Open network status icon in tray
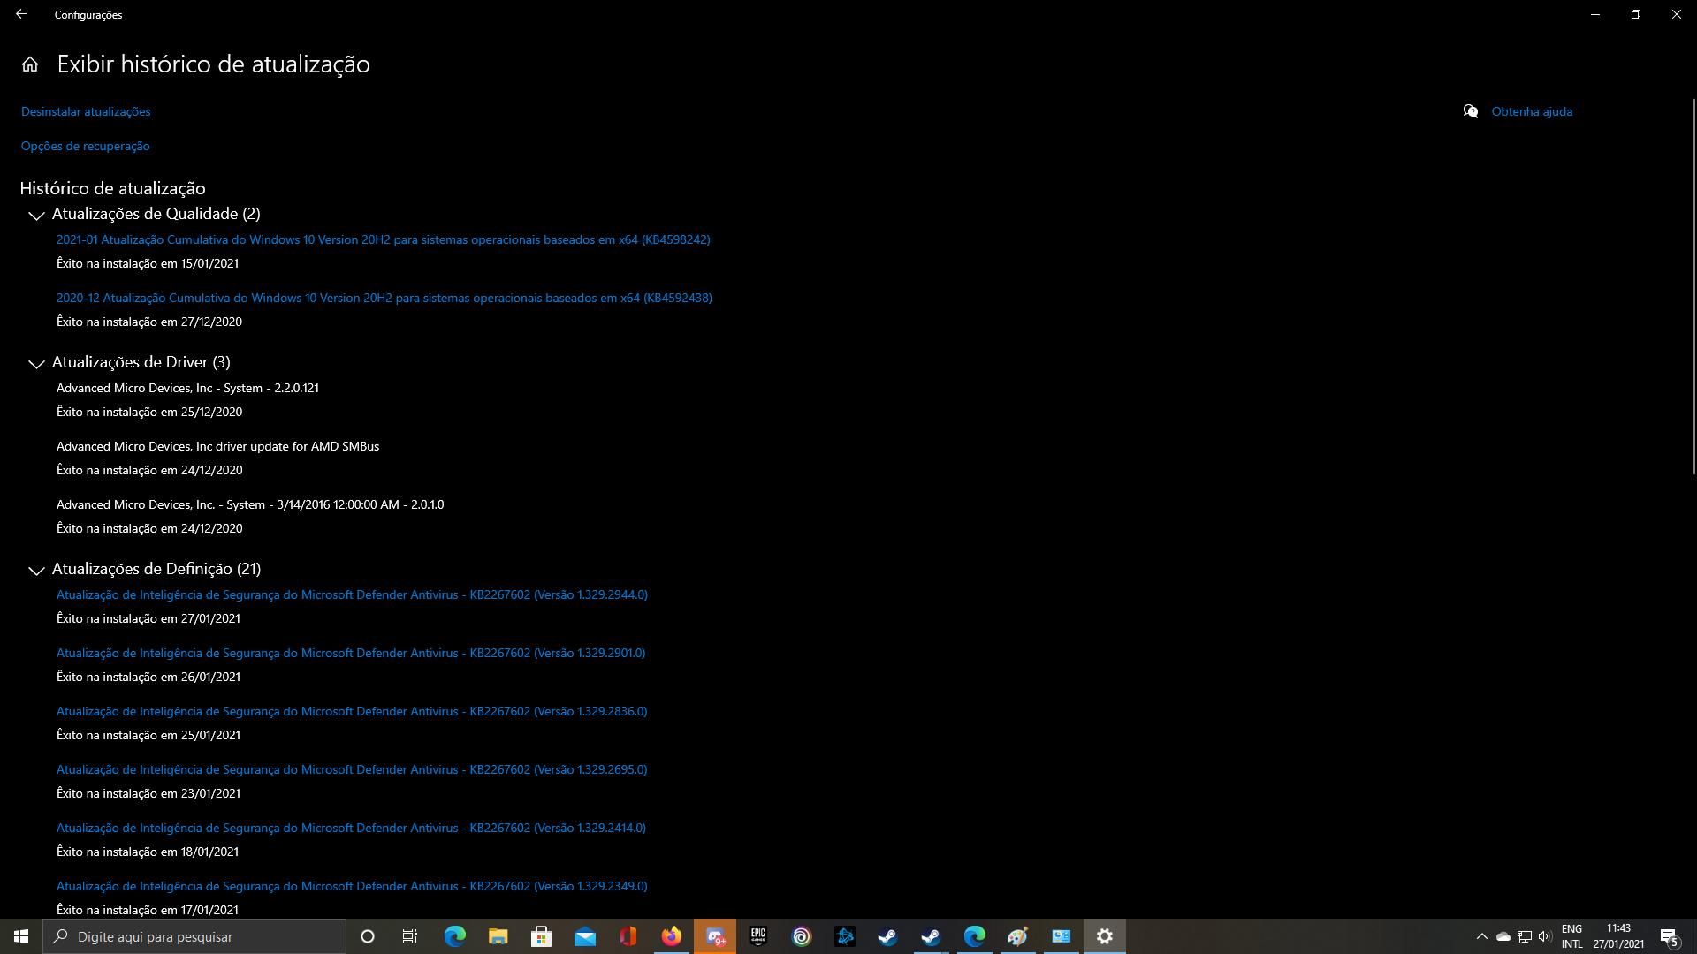Viewport: 1697px width, 954px height. (x=1525, y=936)
